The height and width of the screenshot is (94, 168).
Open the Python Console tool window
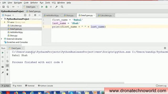coord(45,86)
